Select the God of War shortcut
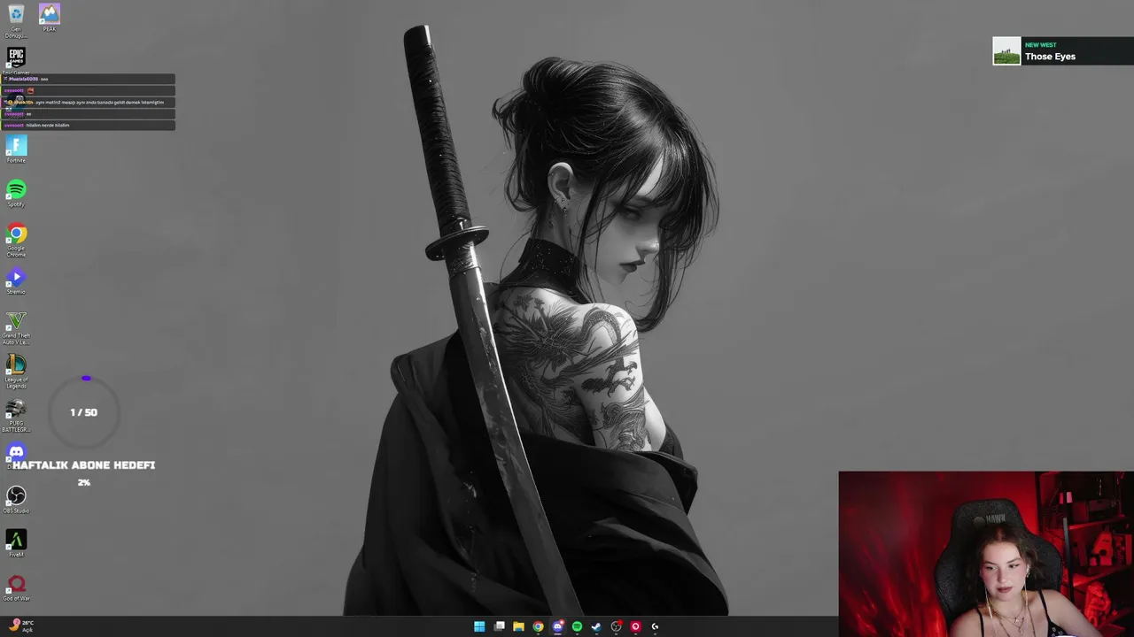 16,587
